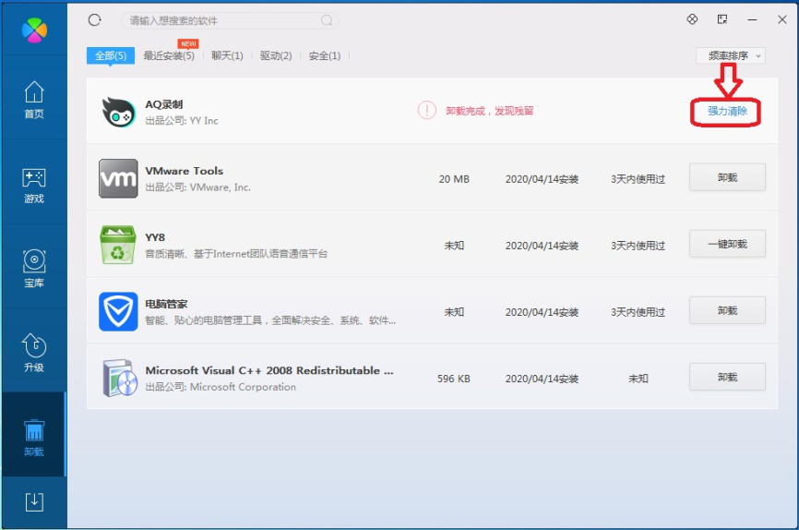The height and width of the screenshot is (530, 799).
Task: Click 一键卸载 for YY8
Action: tap(727, 245)
